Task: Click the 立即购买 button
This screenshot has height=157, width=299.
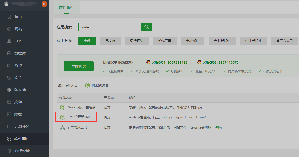Action: click(79, 66)
